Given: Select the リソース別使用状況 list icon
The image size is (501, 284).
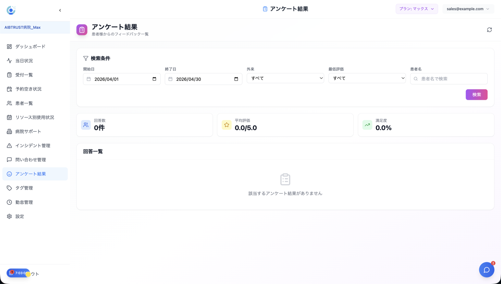Looking at the screenshot, I should (x=9, y=117).
